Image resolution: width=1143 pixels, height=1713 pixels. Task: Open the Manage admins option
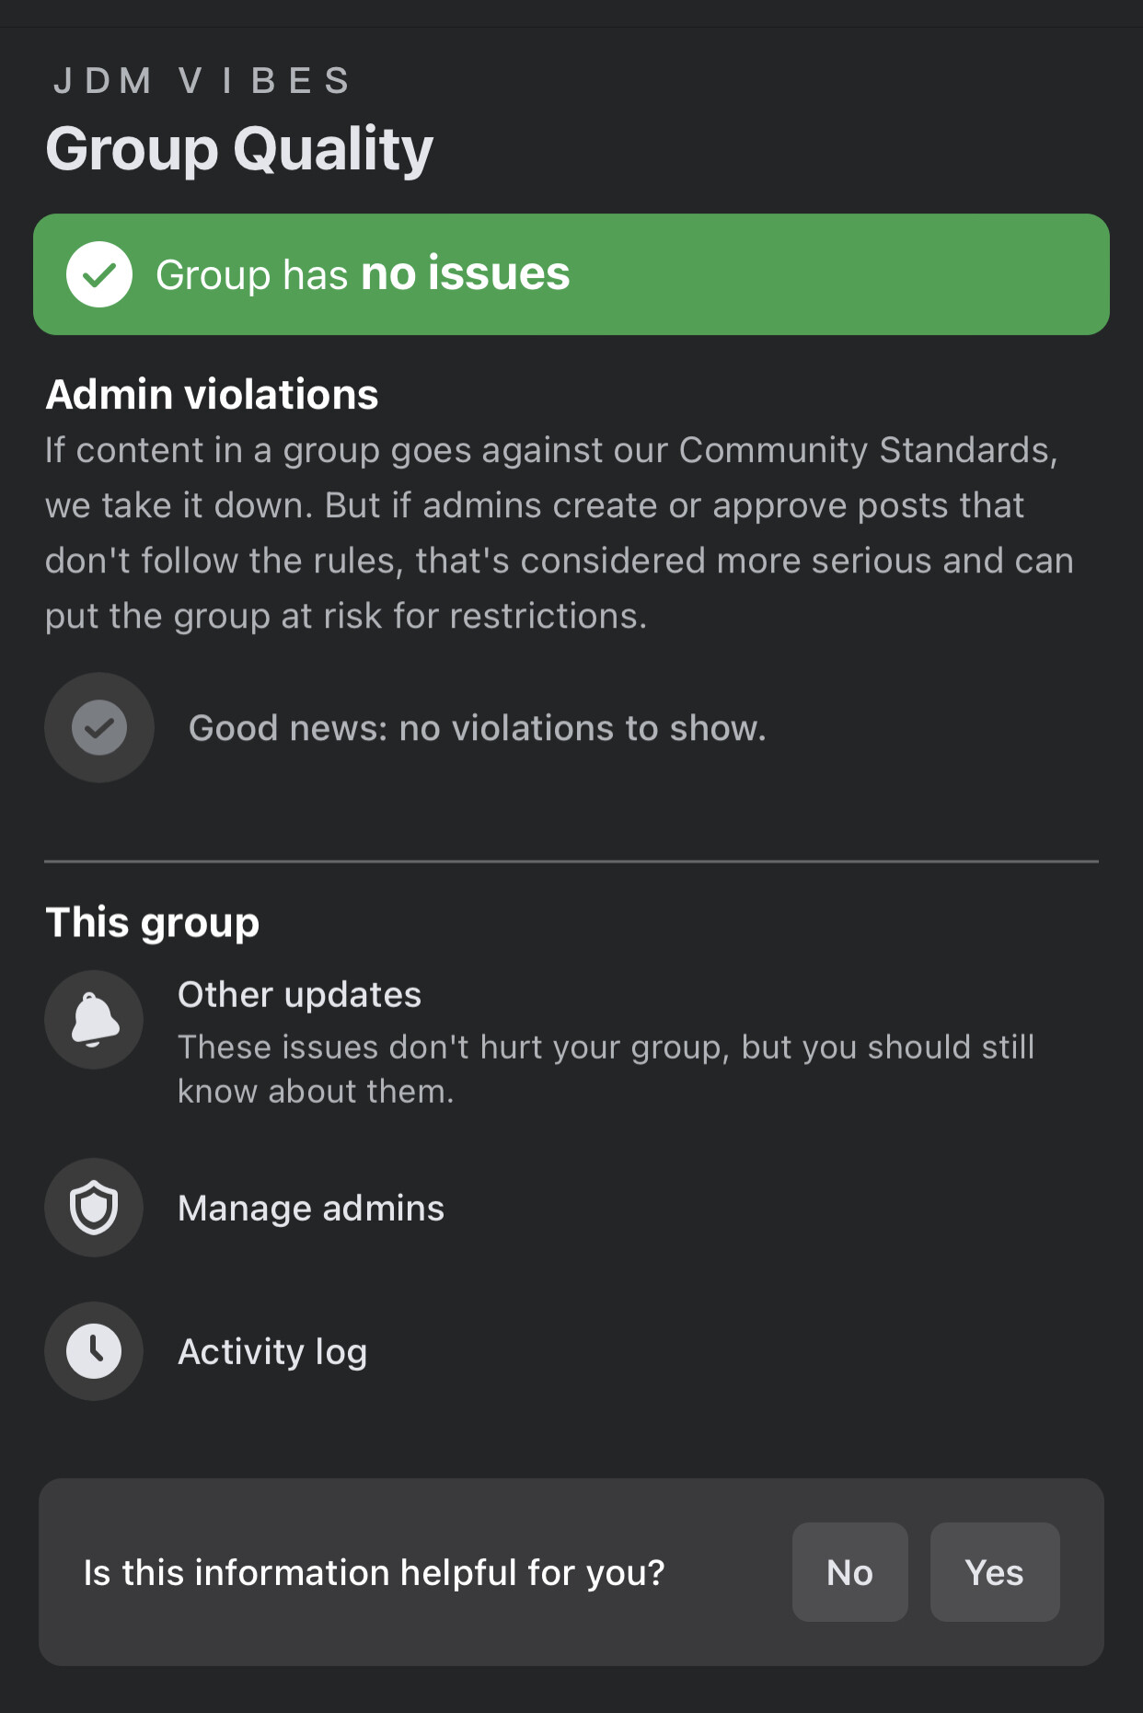pyautogui.click(x=311, y=1208)
